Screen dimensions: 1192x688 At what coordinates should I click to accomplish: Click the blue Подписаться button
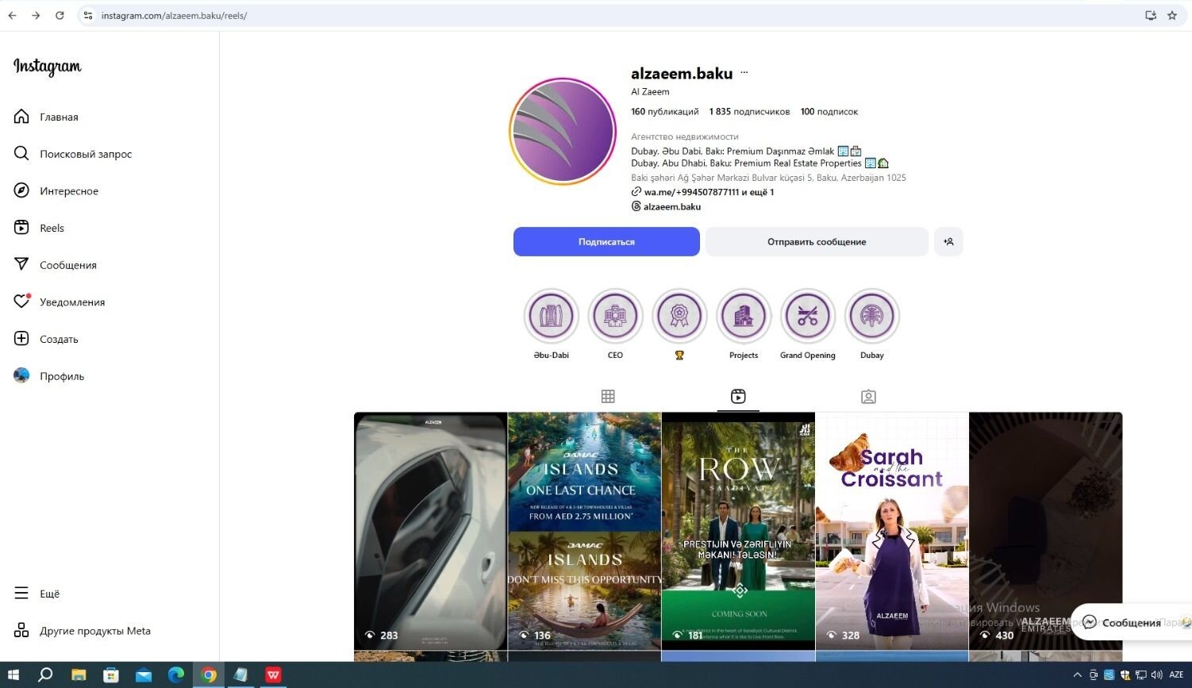(x=606, y=242)
